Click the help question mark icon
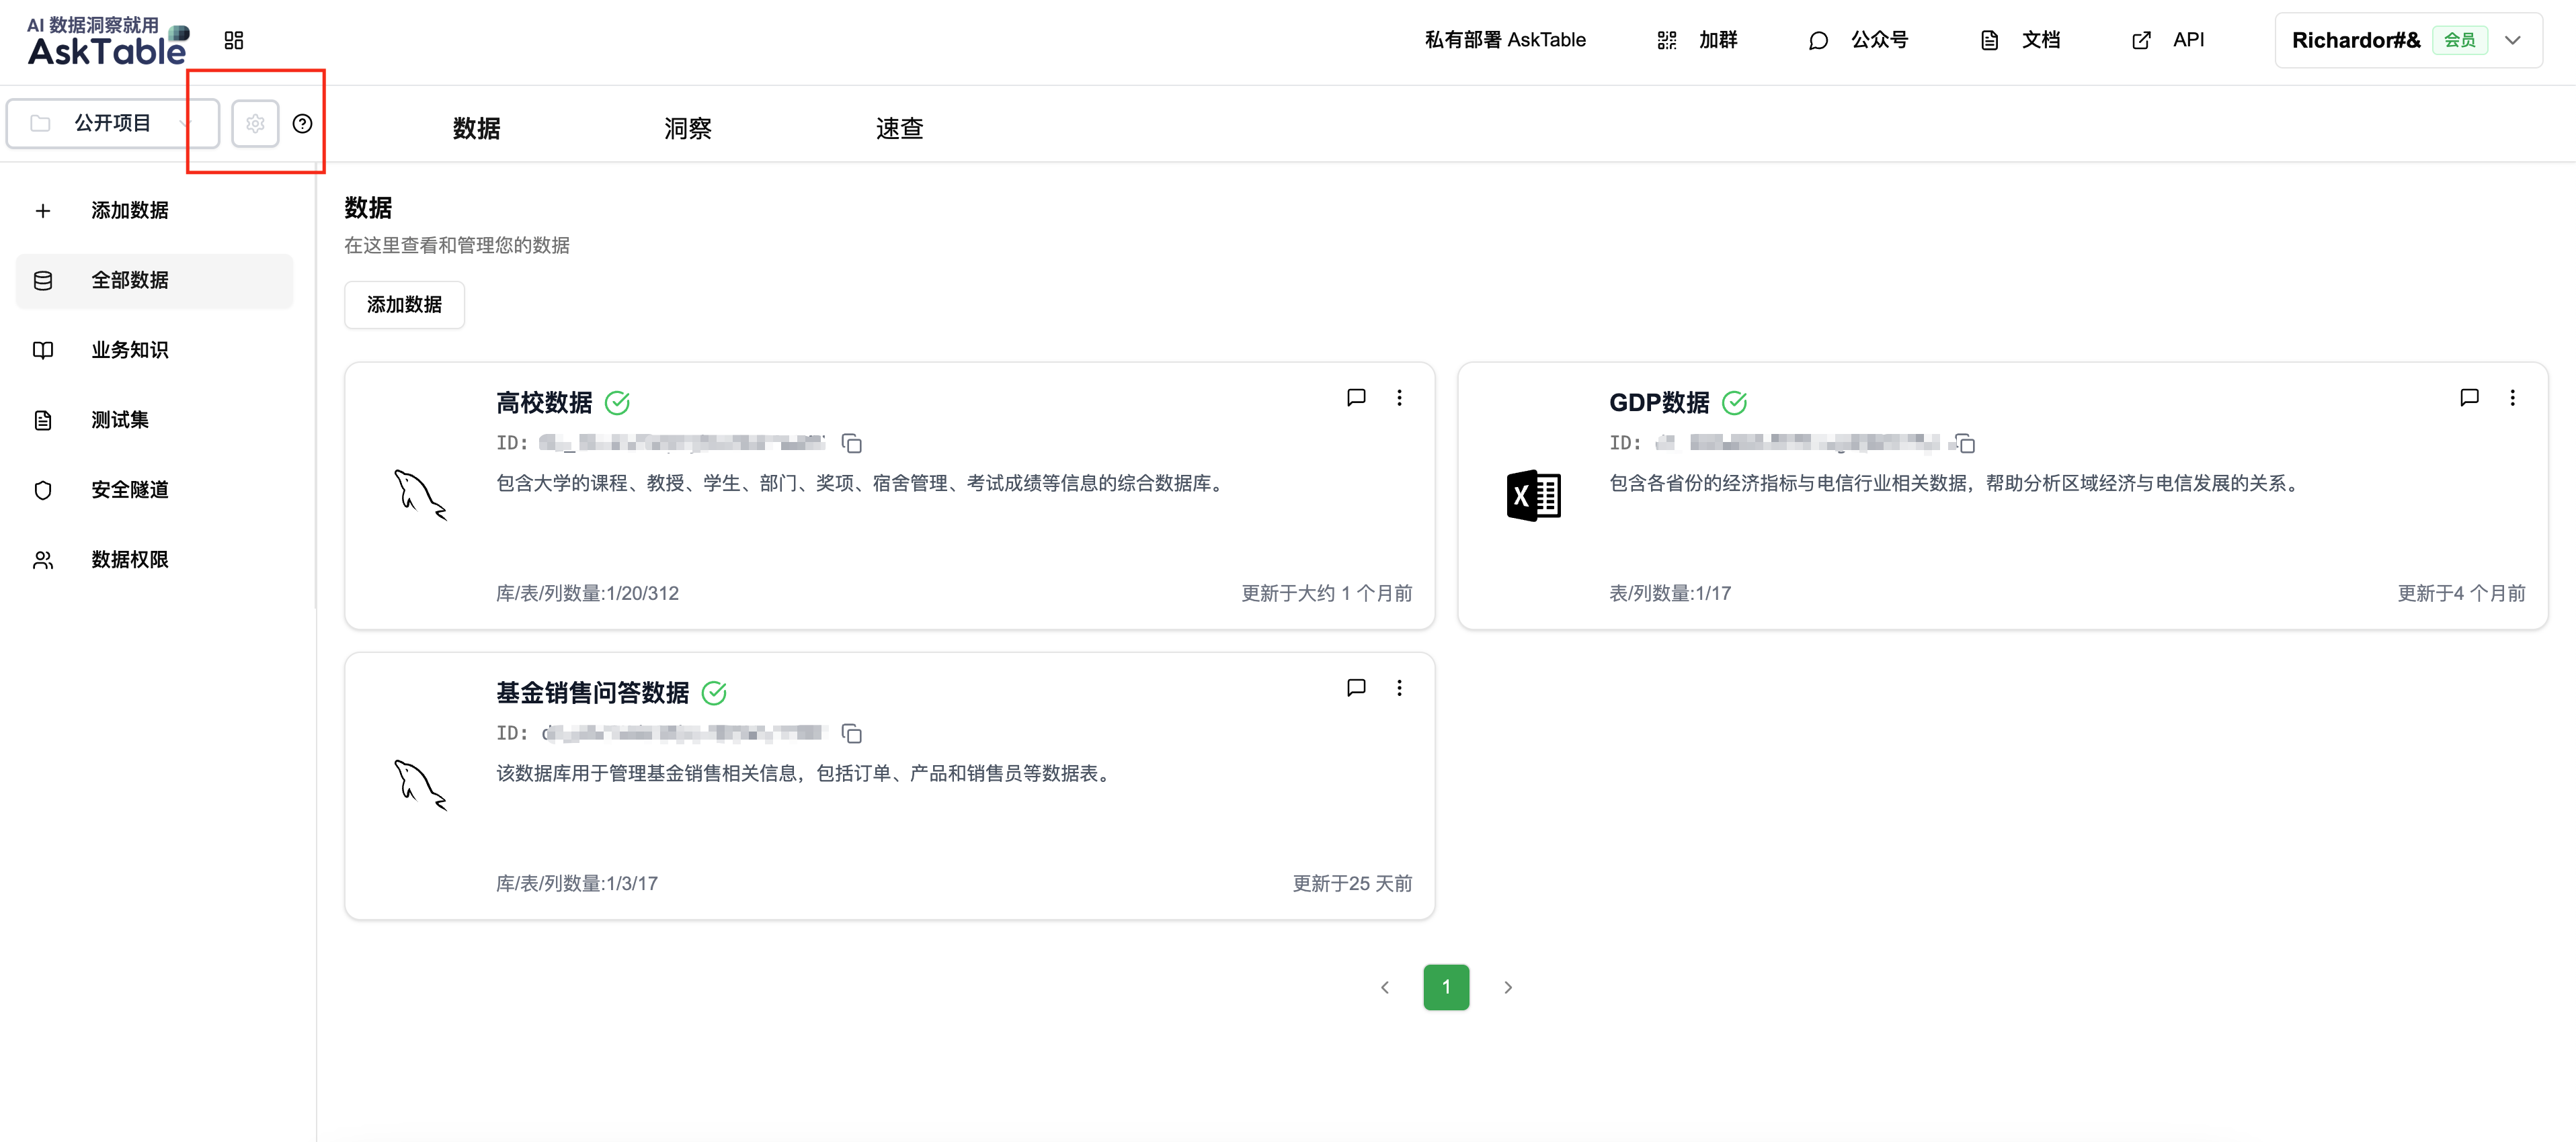The height and width of the screenshot is (1142, 2576). point(303,123)
